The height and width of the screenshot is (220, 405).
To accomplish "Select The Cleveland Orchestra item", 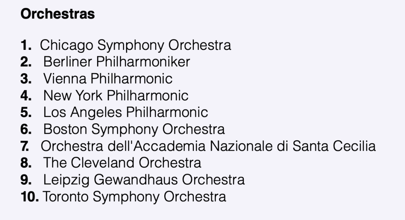I will click(x=122, y=163).
